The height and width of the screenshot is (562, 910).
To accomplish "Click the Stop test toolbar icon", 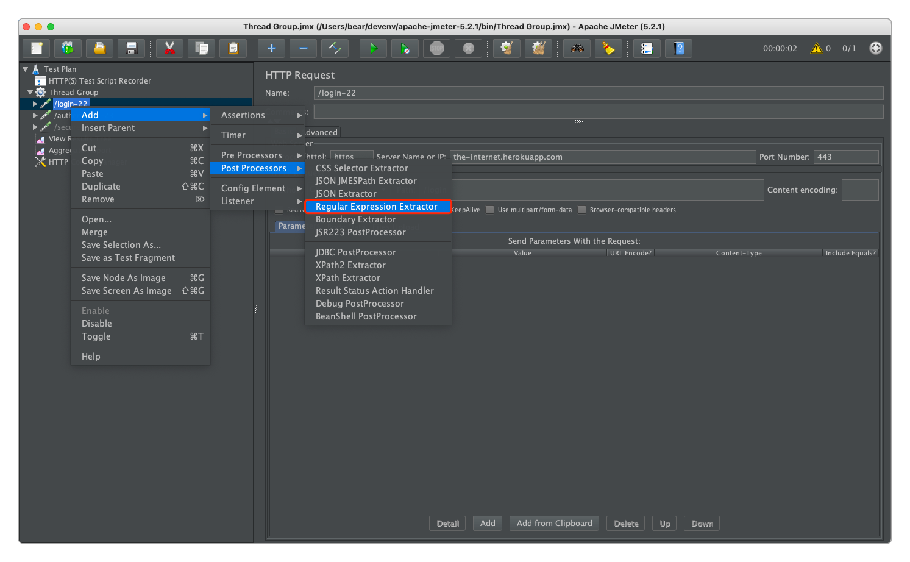I will click(436, 48).
